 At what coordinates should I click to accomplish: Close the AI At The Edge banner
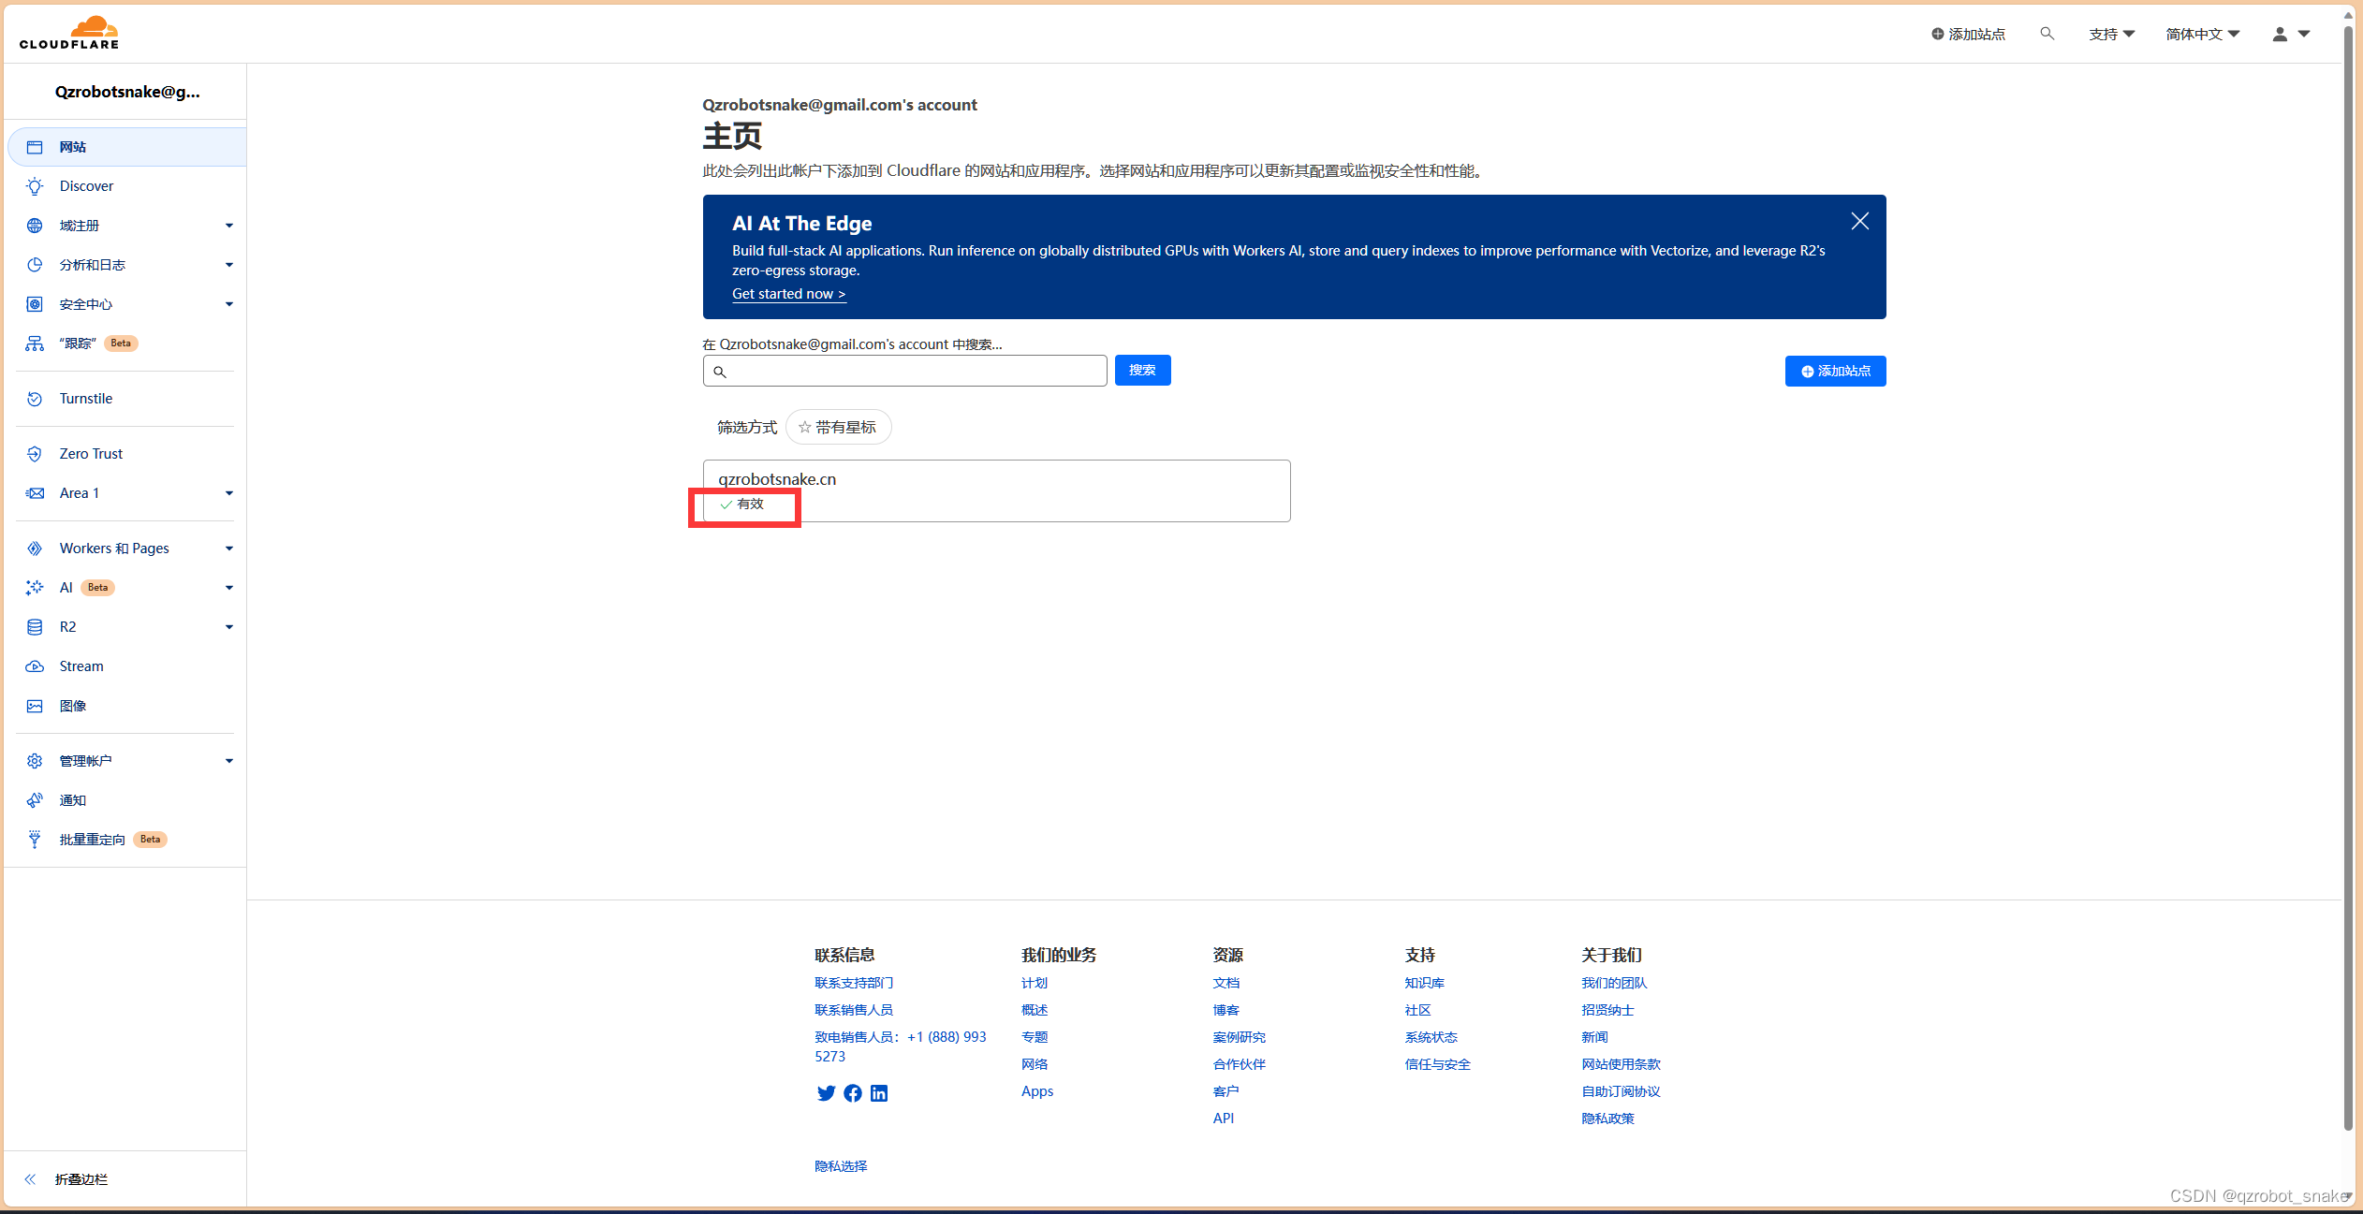pos(1860,221)
